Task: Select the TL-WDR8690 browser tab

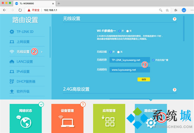Action: tap(35, 4)
